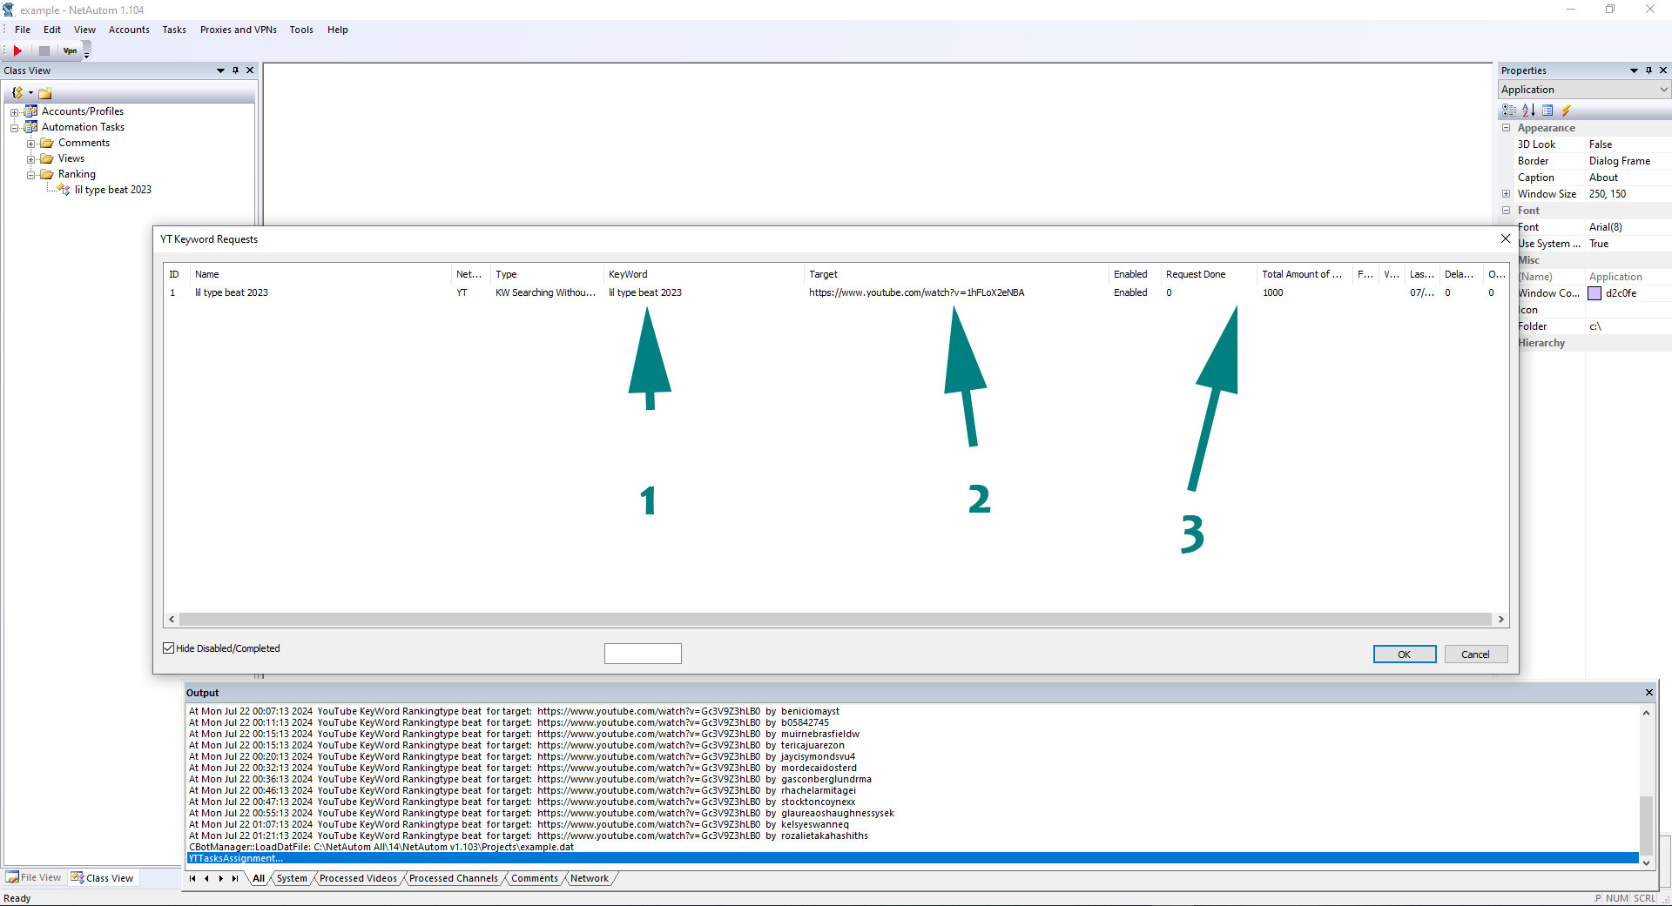Pin the Class View panel
This screenshot has width=1672, height=906.
pyautogui.click(x=235, y=70)
